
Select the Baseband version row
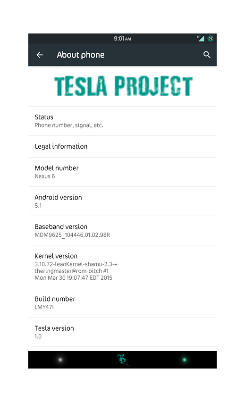pos(122,230)
